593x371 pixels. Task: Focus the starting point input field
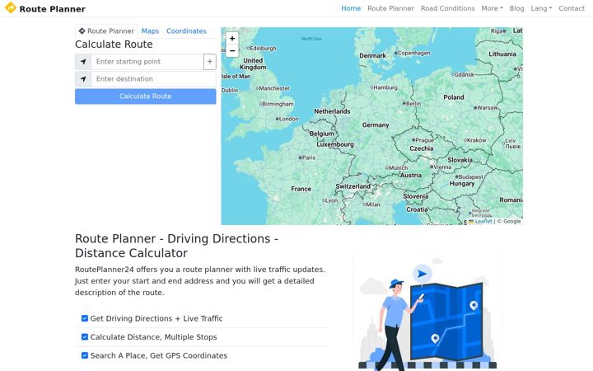pos(147,62)
